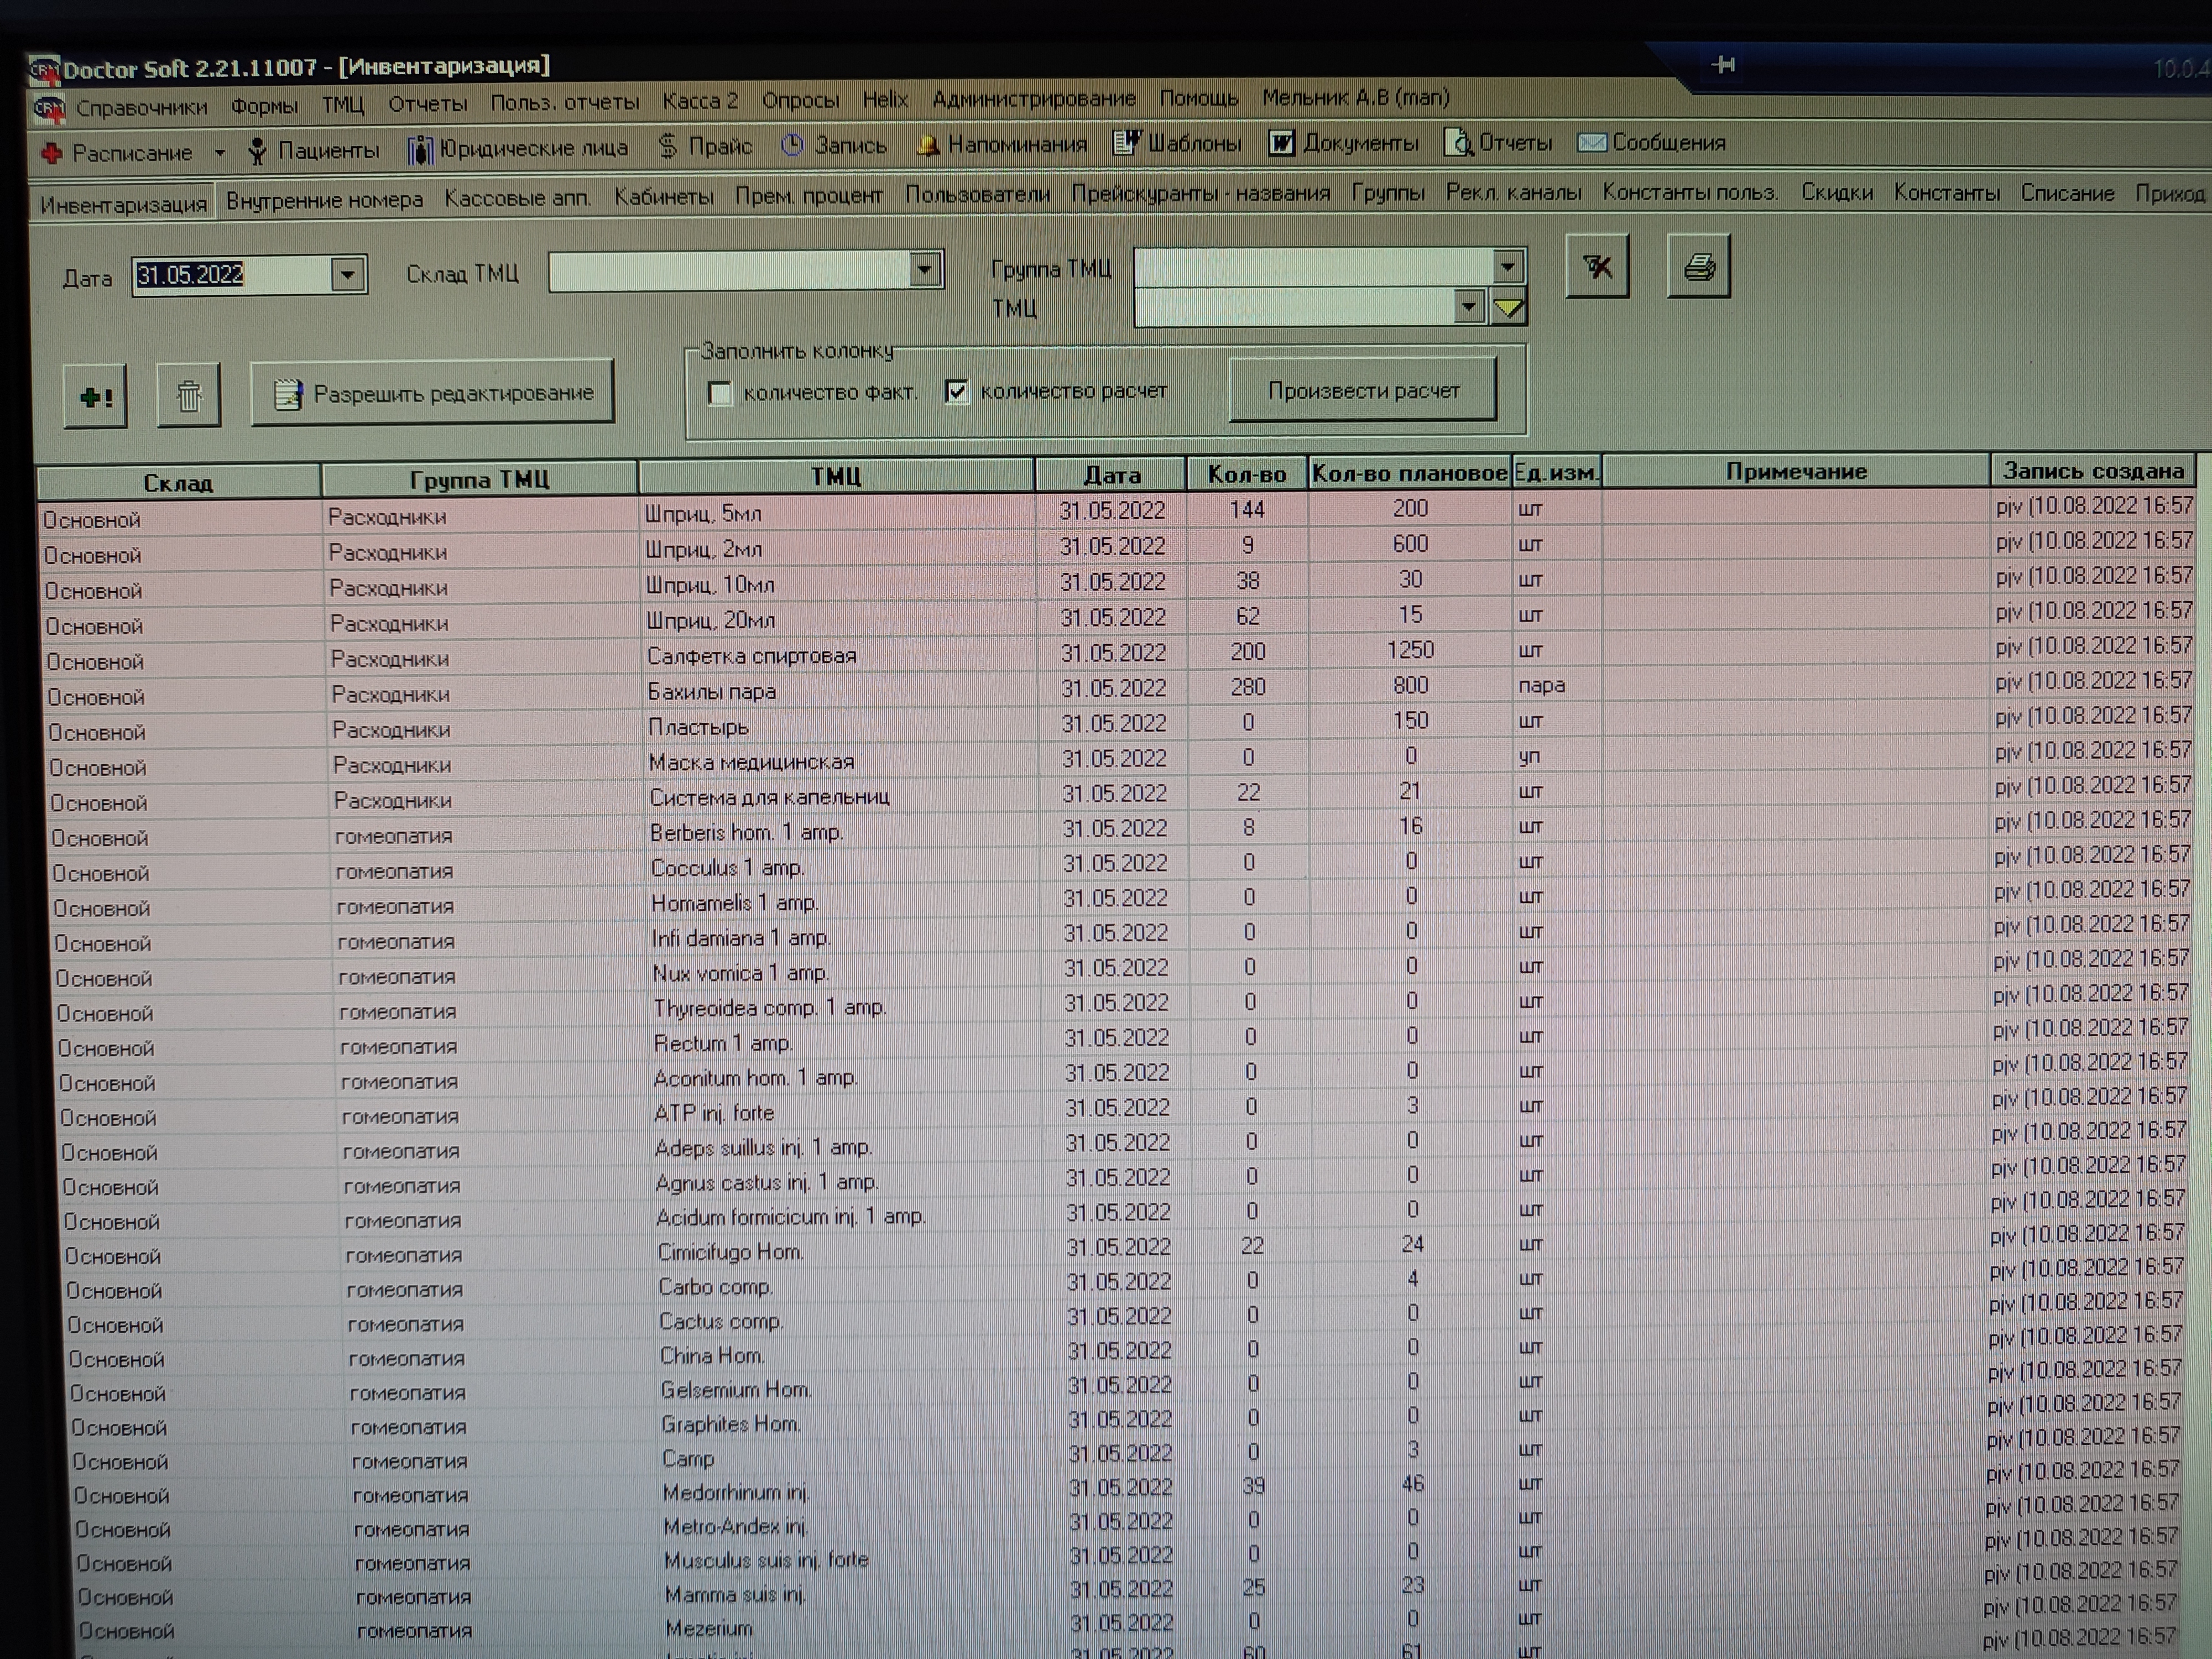Click the printer icon button

(1698, 267)
